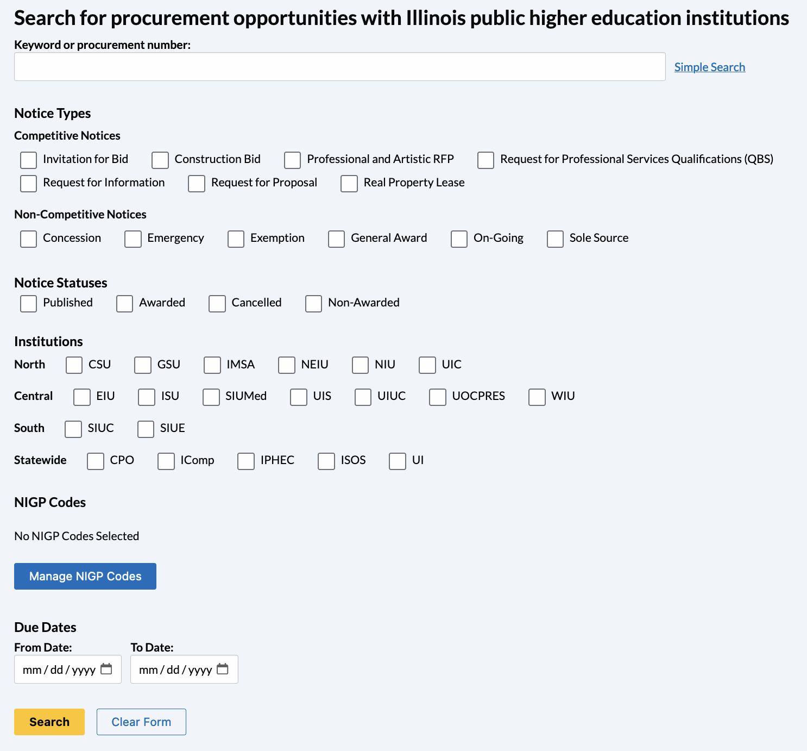Screen dimensions: 807x751
Task: Enable the Non-Awarded status checkbox
Action: 313,304
